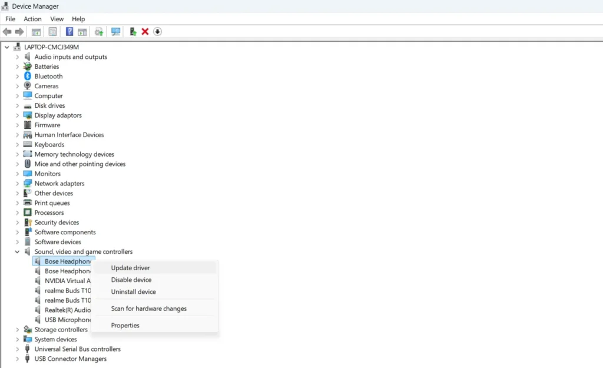Click the Device Manager title bar icon
The image size is (603, 368).
(5, 6)
